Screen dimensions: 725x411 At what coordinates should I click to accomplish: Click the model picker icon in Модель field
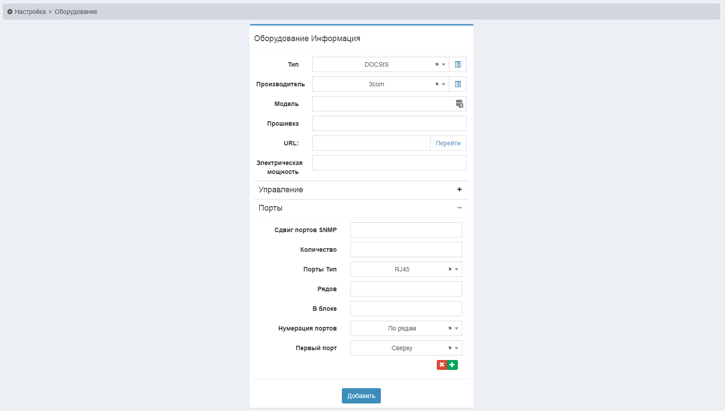pyautogui.click(x=459, y=104)
